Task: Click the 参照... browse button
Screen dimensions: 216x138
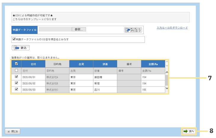Action: pos(79,30)
